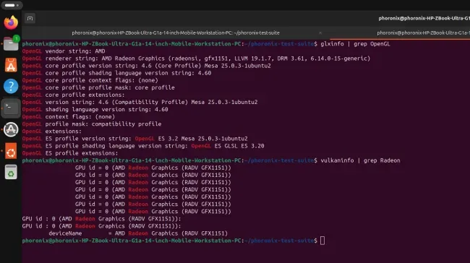Switch to the first phoronix-test-suite terminal tab
Viewport: 470px width, 263px height.
click(x=176, y=33)
